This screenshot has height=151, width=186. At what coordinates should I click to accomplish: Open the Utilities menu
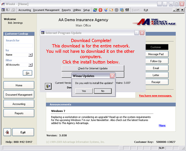pyautogui.click(x=77, y=10)
